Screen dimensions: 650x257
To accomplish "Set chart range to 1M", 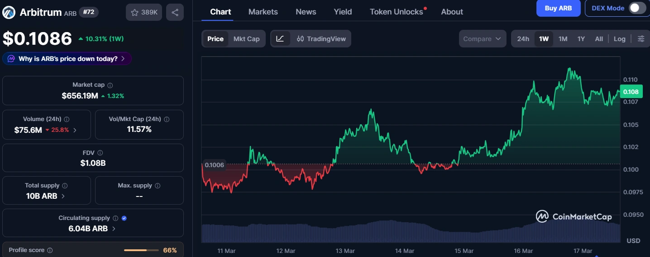I will (x=563, y=39).
